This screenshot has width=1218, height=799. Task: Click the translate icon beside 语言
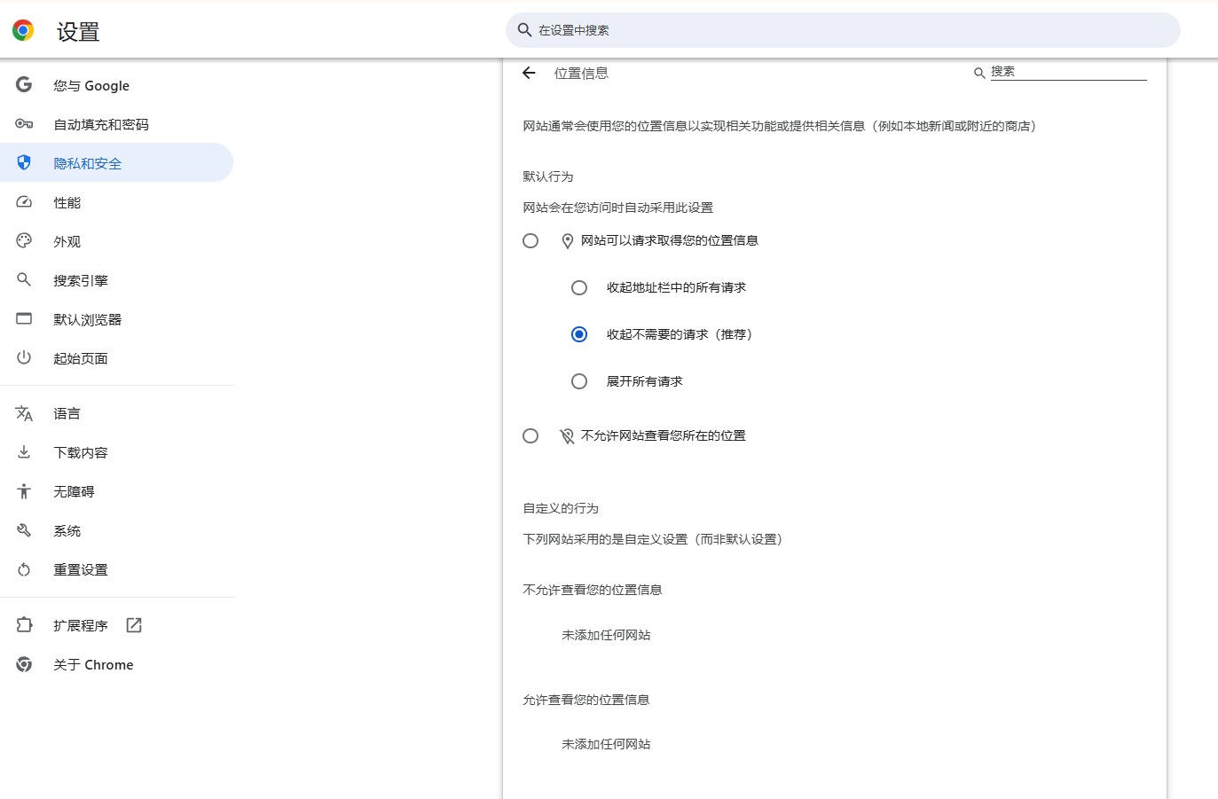[24, 413]
